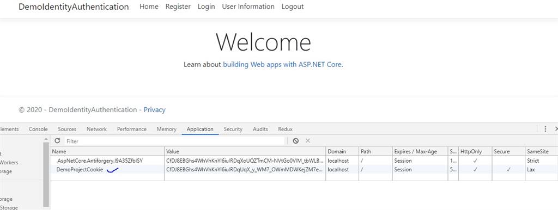Click the Logout link
This screenshot has width=558, height=210.
click(x=293, y=7)
